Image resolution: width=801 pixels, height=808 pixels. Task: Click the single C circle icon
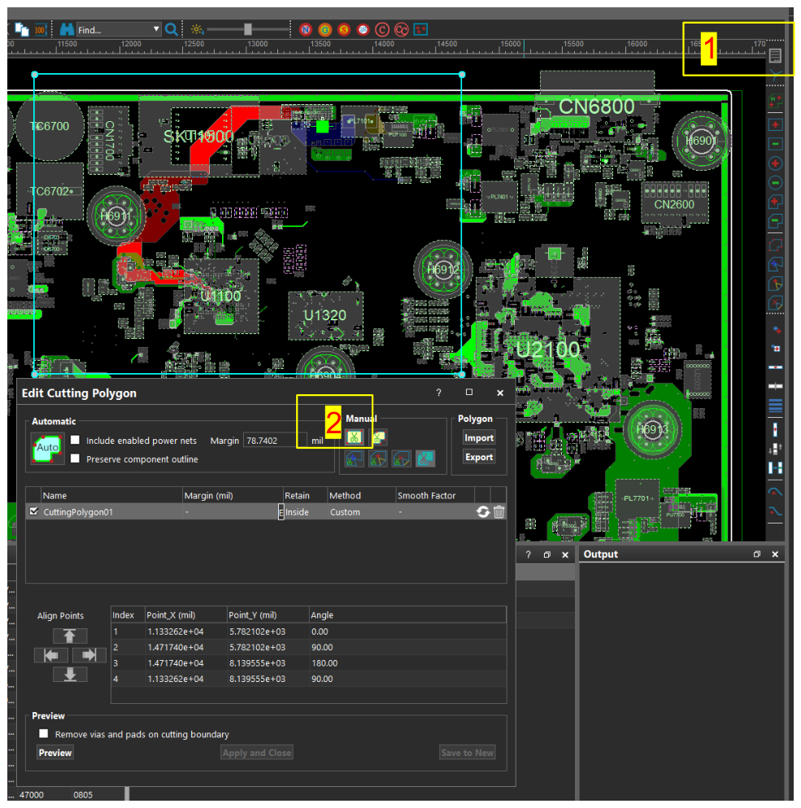click(382, 29)
